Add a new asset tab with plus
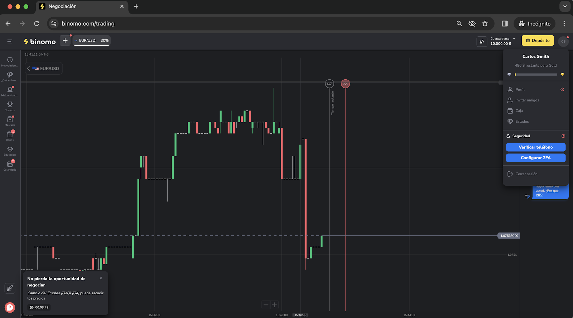The image size is (573, 318). click(65, 41)
